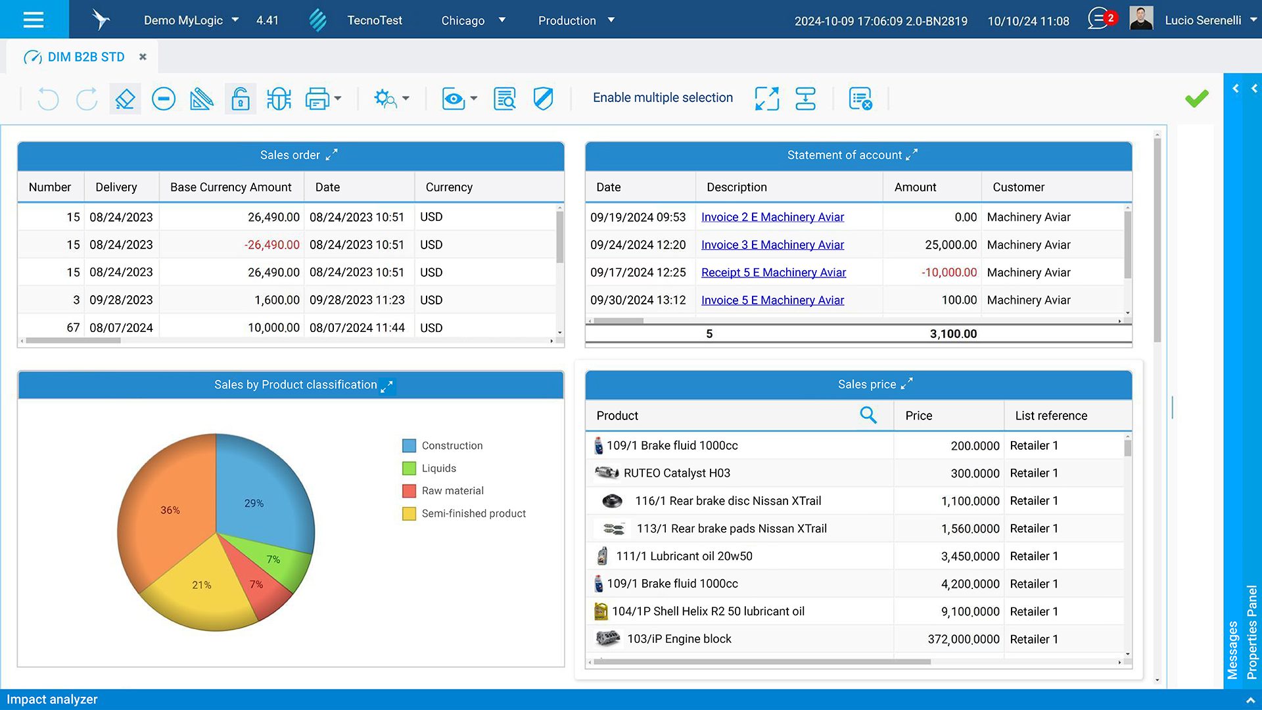Screen dimensions: 1262x710
Task: Click the bug debug icon
Action: coord(279,99)
